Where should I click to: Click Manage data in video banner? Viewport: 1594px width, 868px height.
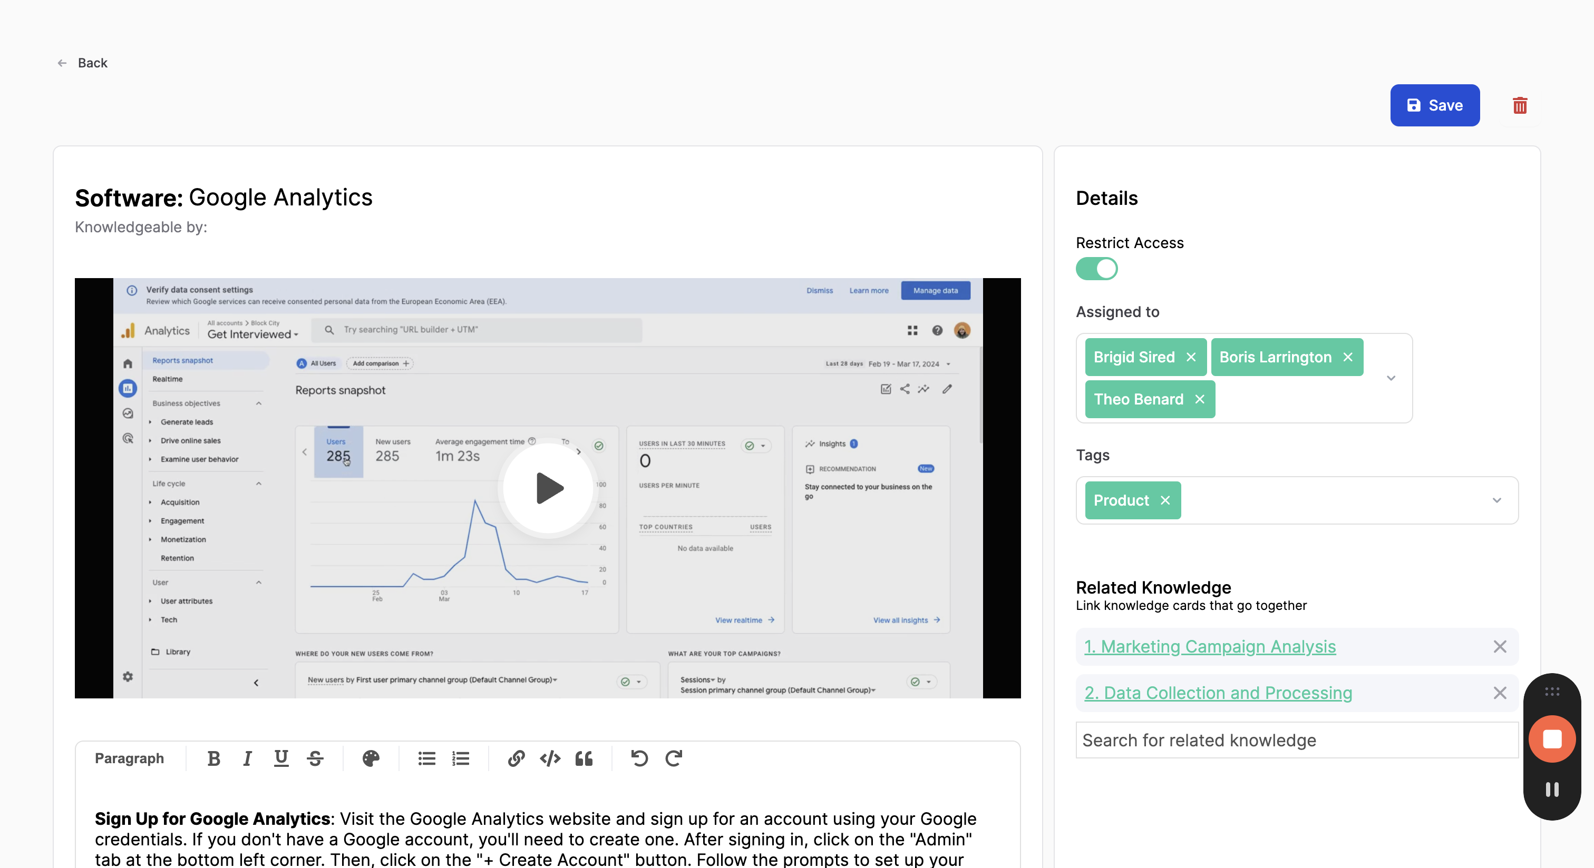(935, 291)
